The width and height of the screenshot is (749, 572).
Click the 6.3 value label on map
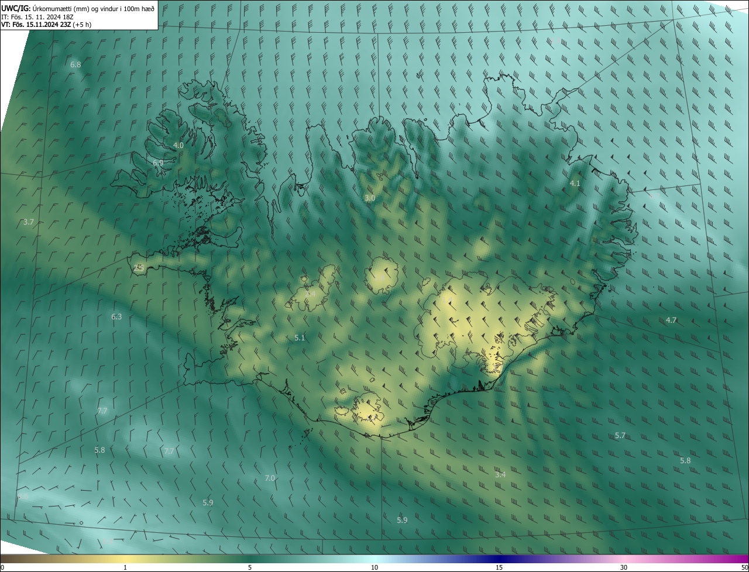(x=116, y=316)
